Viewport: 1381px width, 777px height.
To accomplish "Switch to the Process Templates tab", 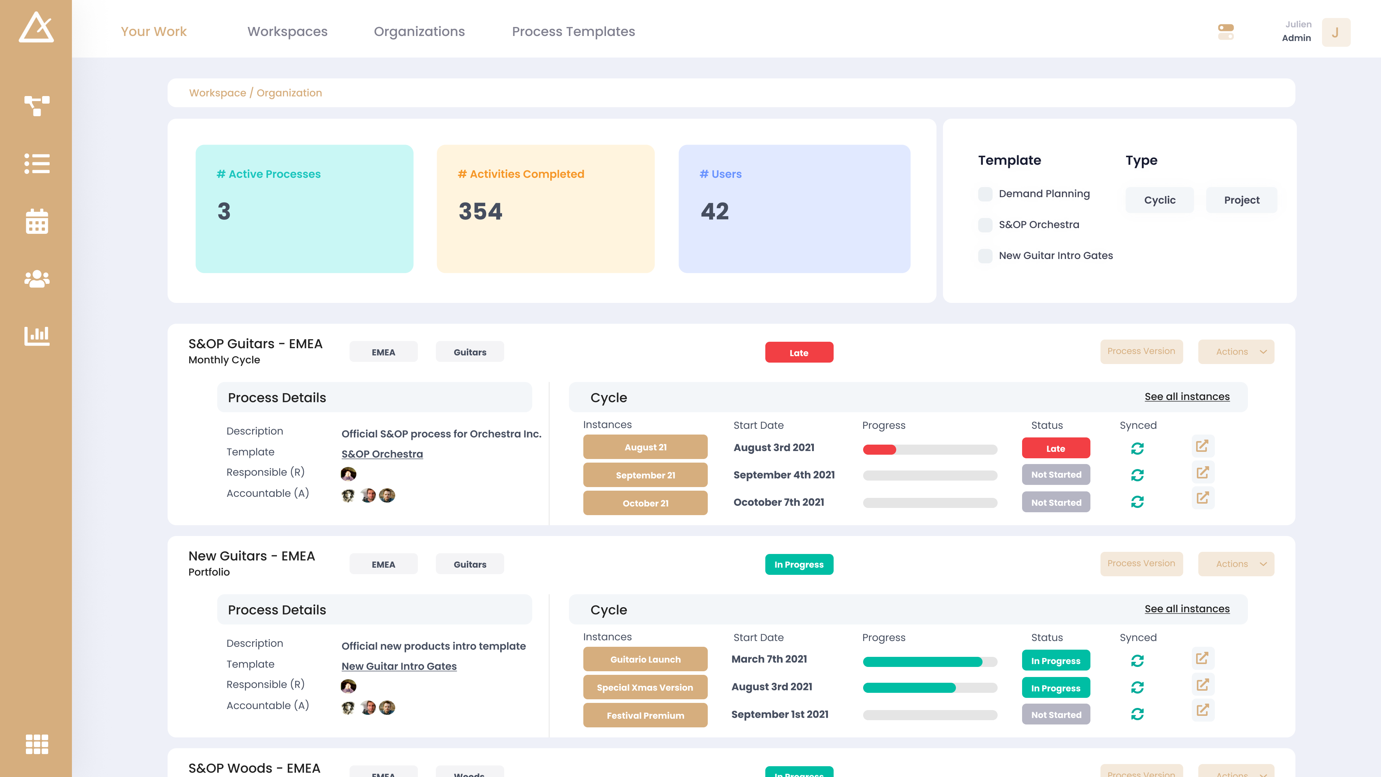I will click(574, 32).
